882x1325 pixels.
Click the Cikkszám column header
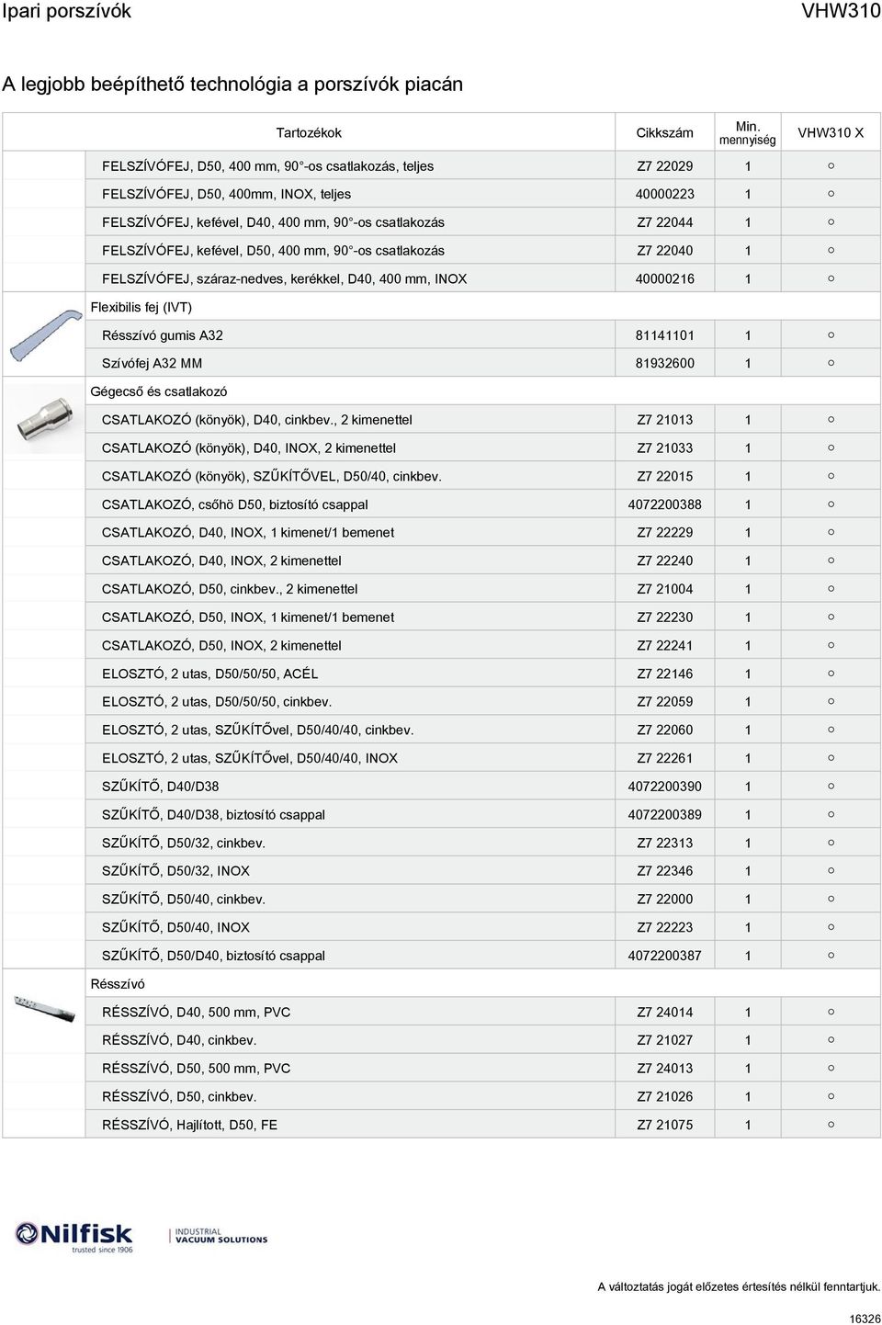pyautogui.click(x=665, y=132)
